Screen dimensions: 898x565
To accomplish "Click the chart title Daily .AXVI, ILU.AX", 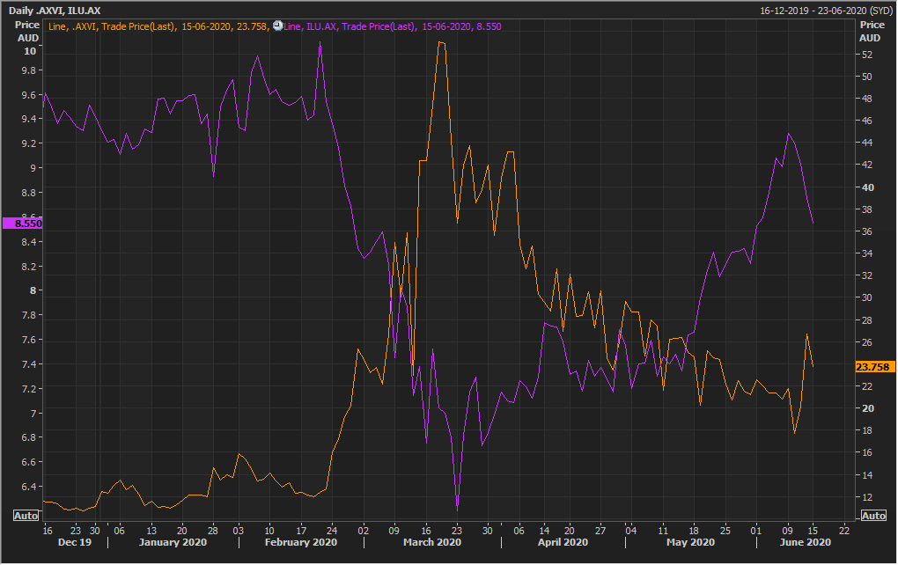I will tap(55, 11).
